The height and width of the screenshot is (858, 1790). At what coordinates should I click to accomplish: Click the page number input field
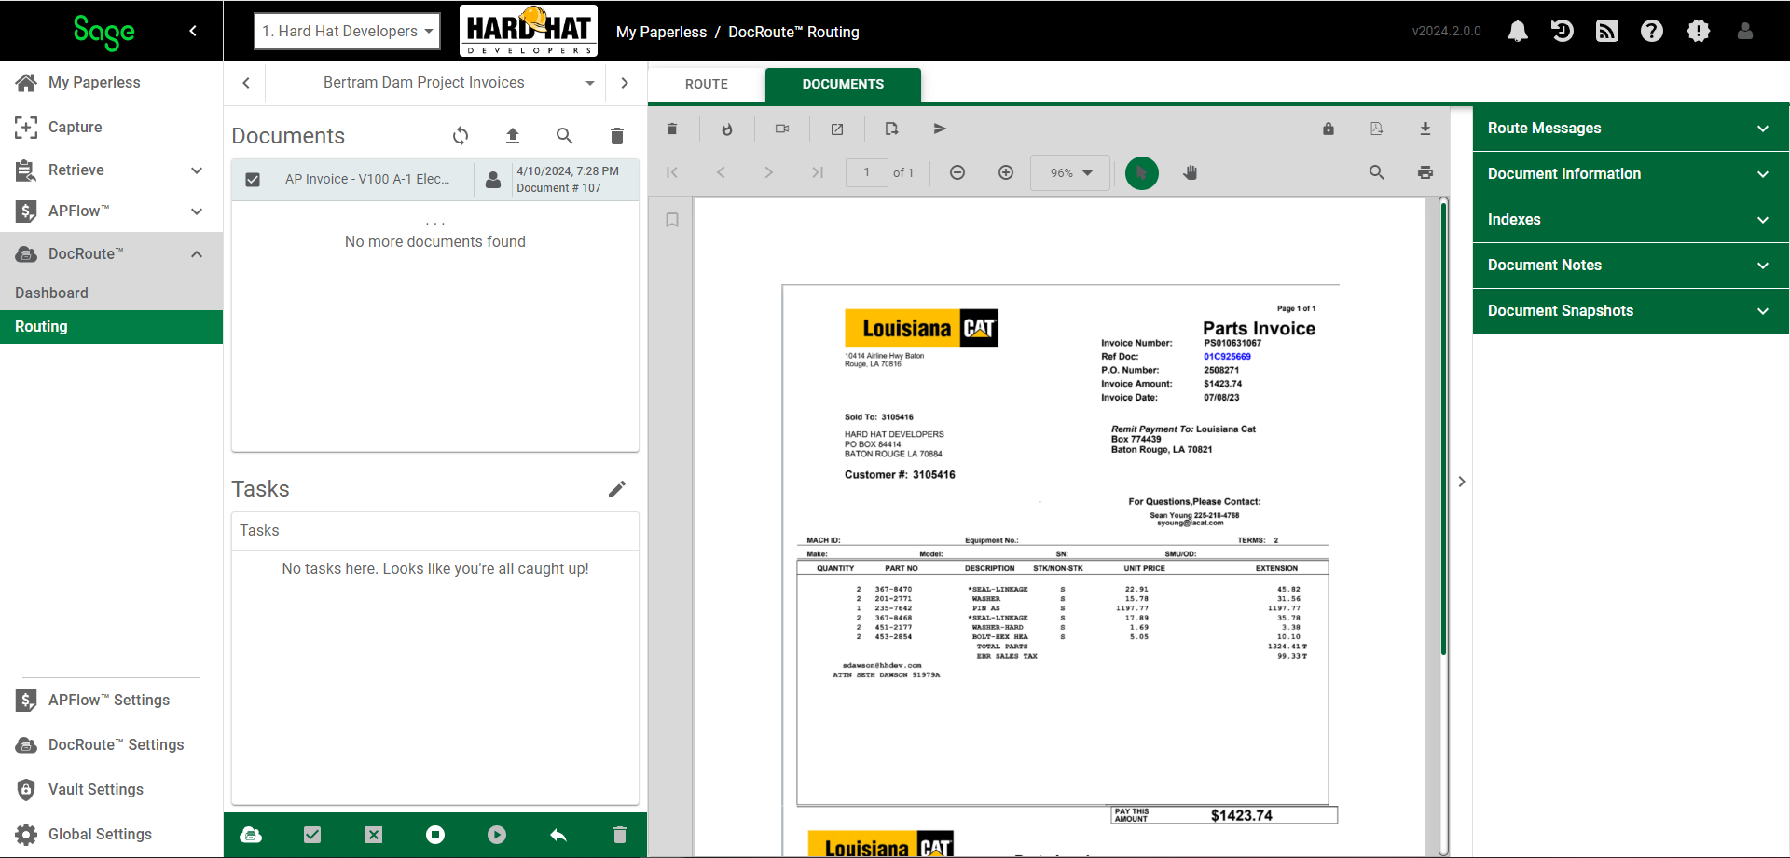[x=866, y=172]
